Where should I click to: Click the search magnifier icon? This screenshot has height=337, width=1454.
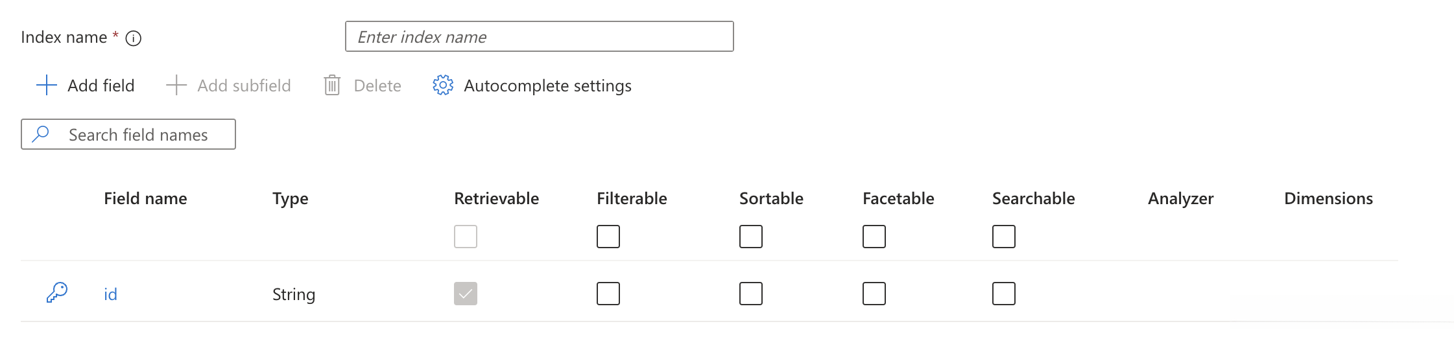[41, 134]
